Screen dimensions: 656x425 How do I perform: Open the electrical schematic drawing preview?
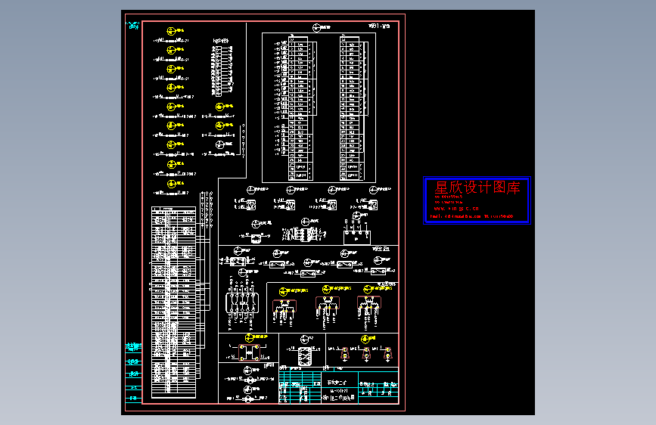(328, 212)
